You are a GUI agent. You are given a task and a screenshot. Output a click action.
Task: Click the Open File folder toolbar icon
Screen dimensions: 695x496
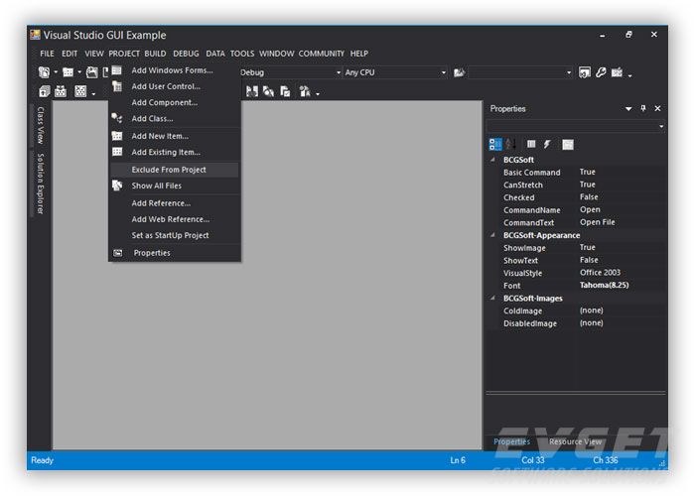point(91,72)
